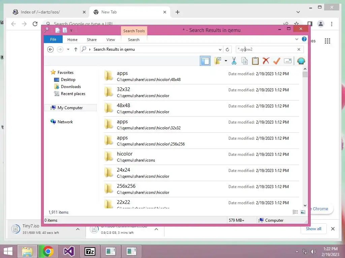Click the Rename label icon
Image resolution: width=345 pixels, height=258 pixels.
coord(288,61)
